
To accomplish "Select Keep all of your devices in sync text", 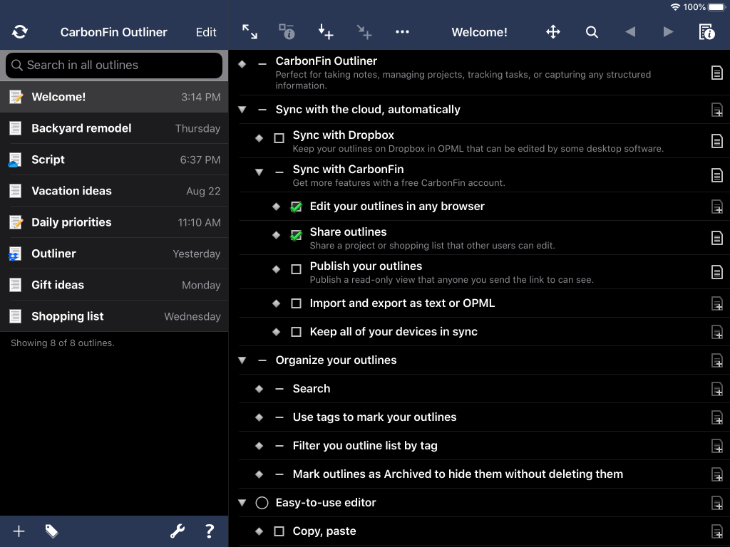I will click(394, 332).
